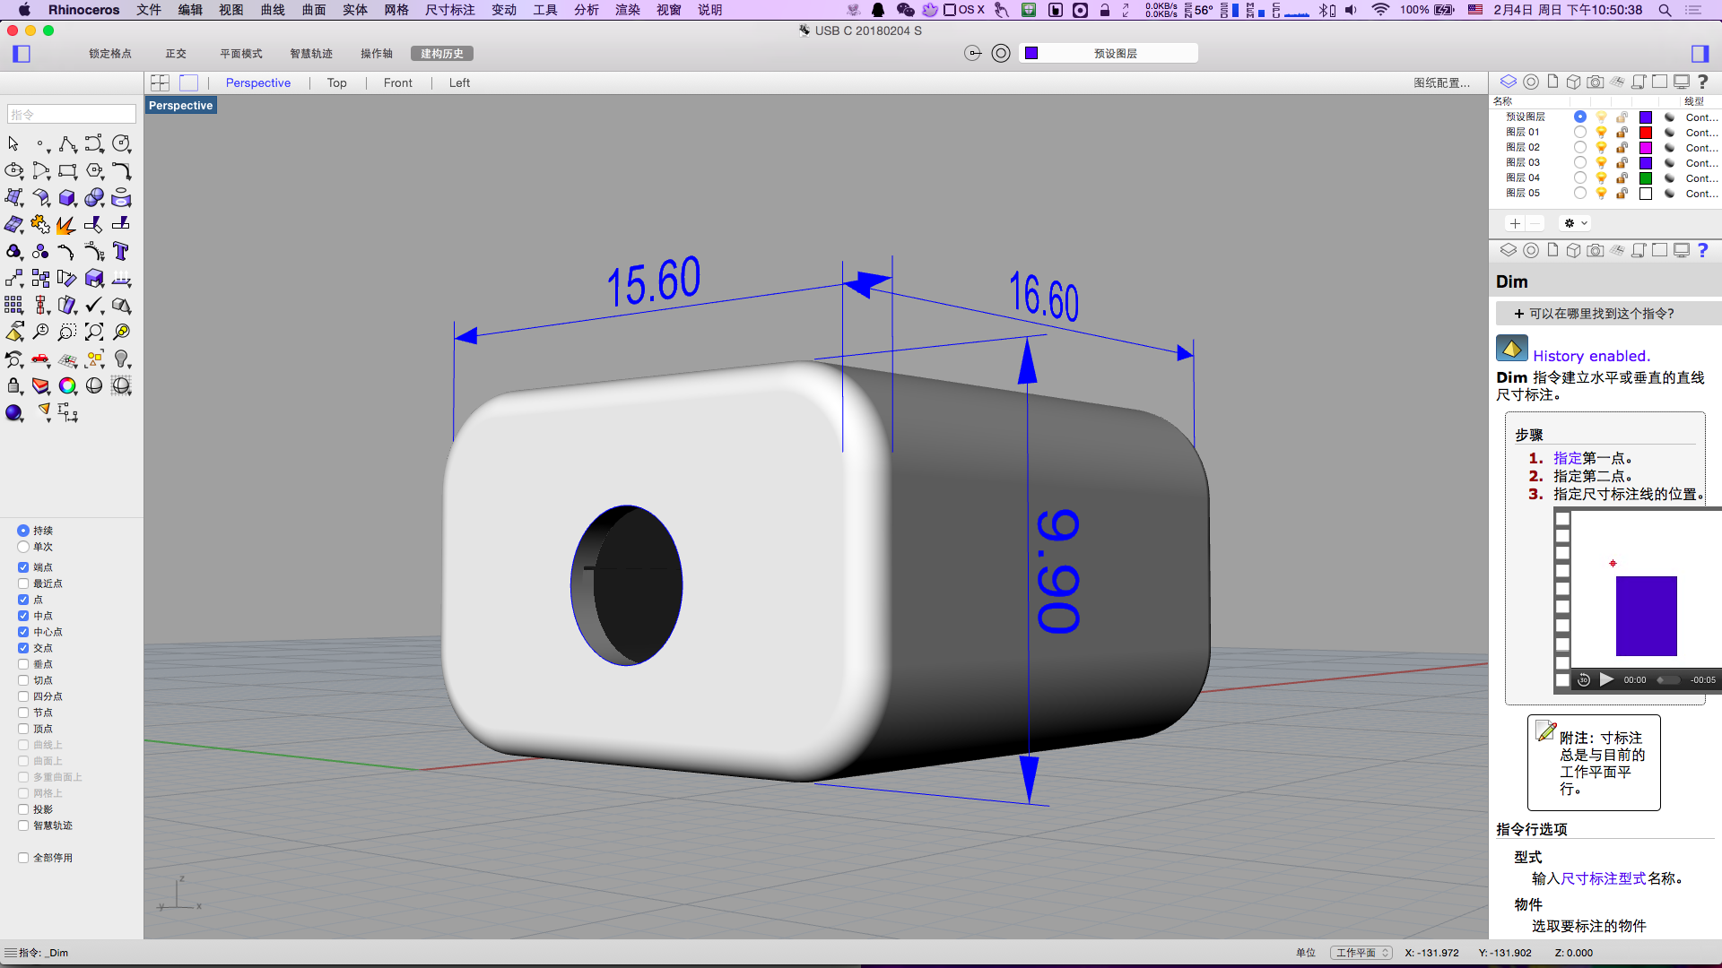Toggle visibility bulb of 图层 02

[x=1601, y=148]
